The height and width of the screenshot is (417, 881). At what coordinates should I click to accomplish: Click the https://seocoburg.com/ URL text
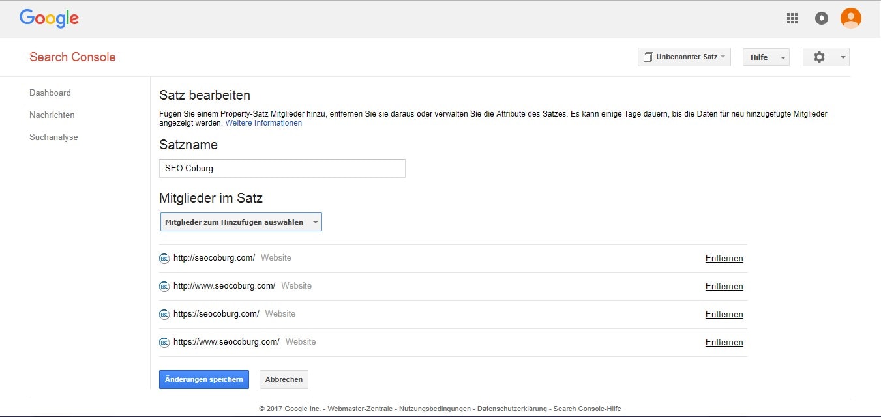click(x=217, y=313)
